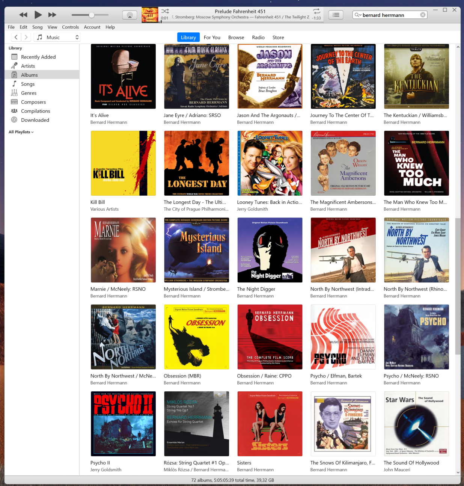Viewport: 464px width, 486px height.
Task: Open the AirPlay output selector
Action: tap(130, 15)
